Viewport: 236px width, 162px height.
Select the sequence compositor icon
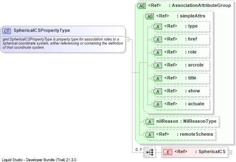pos(149,152)
